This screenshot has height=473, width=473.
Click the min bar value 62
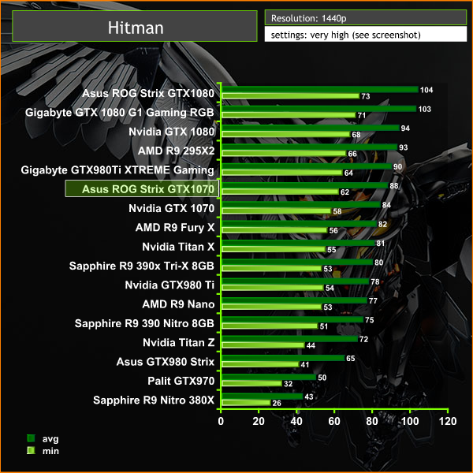(345, 192)
